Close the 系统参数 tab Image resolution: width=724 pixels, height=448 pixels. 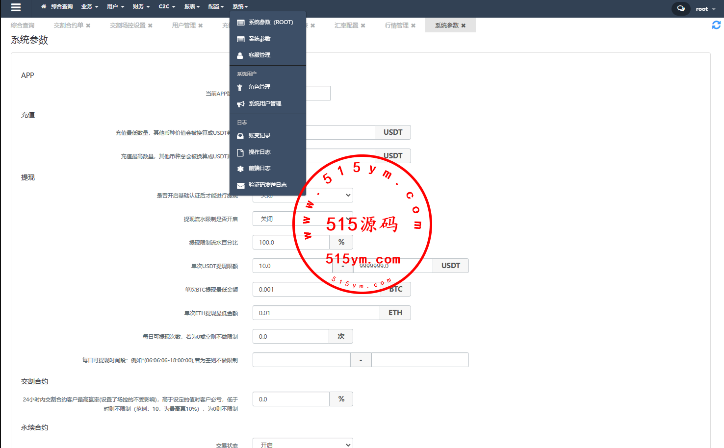pyautogui.click(x=464, y=25)
